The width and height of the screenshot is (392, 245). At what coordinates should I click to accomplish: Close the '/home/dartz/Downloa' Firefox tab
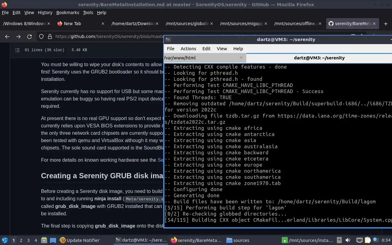point(157,24)
